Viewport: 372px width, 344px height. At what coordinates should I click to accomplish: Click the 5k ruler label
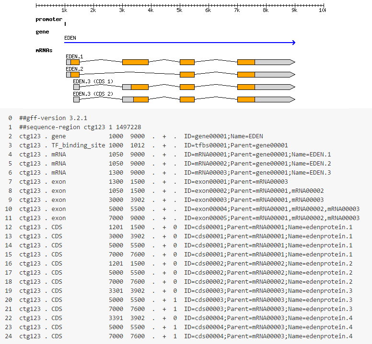click(179, 10)
